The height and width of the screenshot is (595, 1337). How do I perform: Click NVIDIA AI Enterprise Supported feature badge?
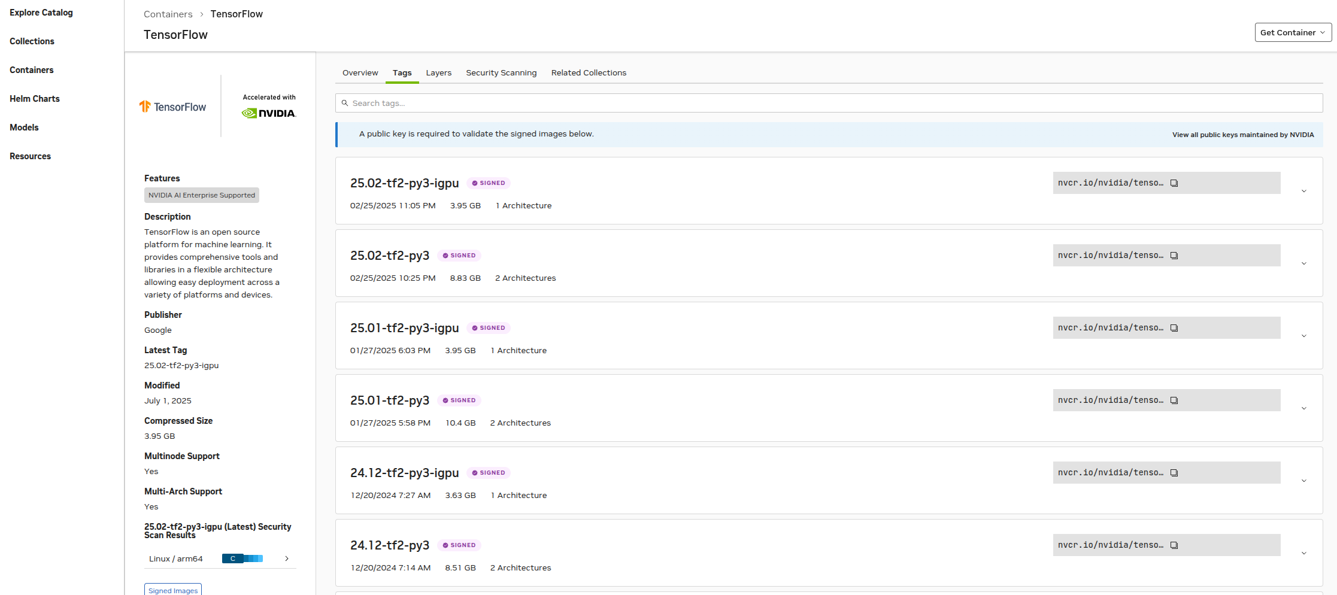pyautogui.click(x=202, y=195)
